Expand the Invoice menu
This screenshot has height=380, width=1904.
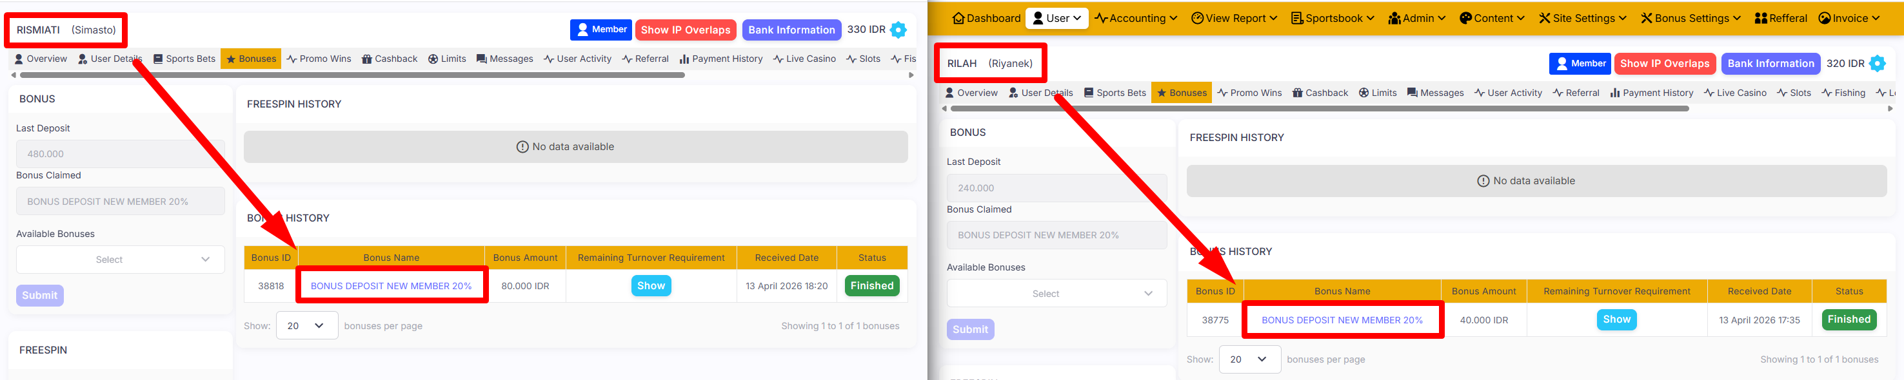pyautogui.click(x=1849, y=19)
